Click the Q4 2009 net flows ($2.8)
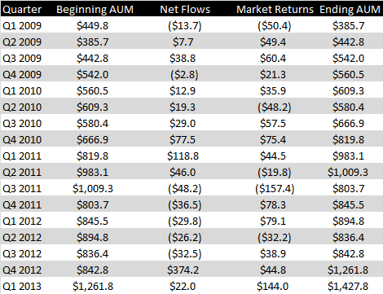 [x=184, y=75]
